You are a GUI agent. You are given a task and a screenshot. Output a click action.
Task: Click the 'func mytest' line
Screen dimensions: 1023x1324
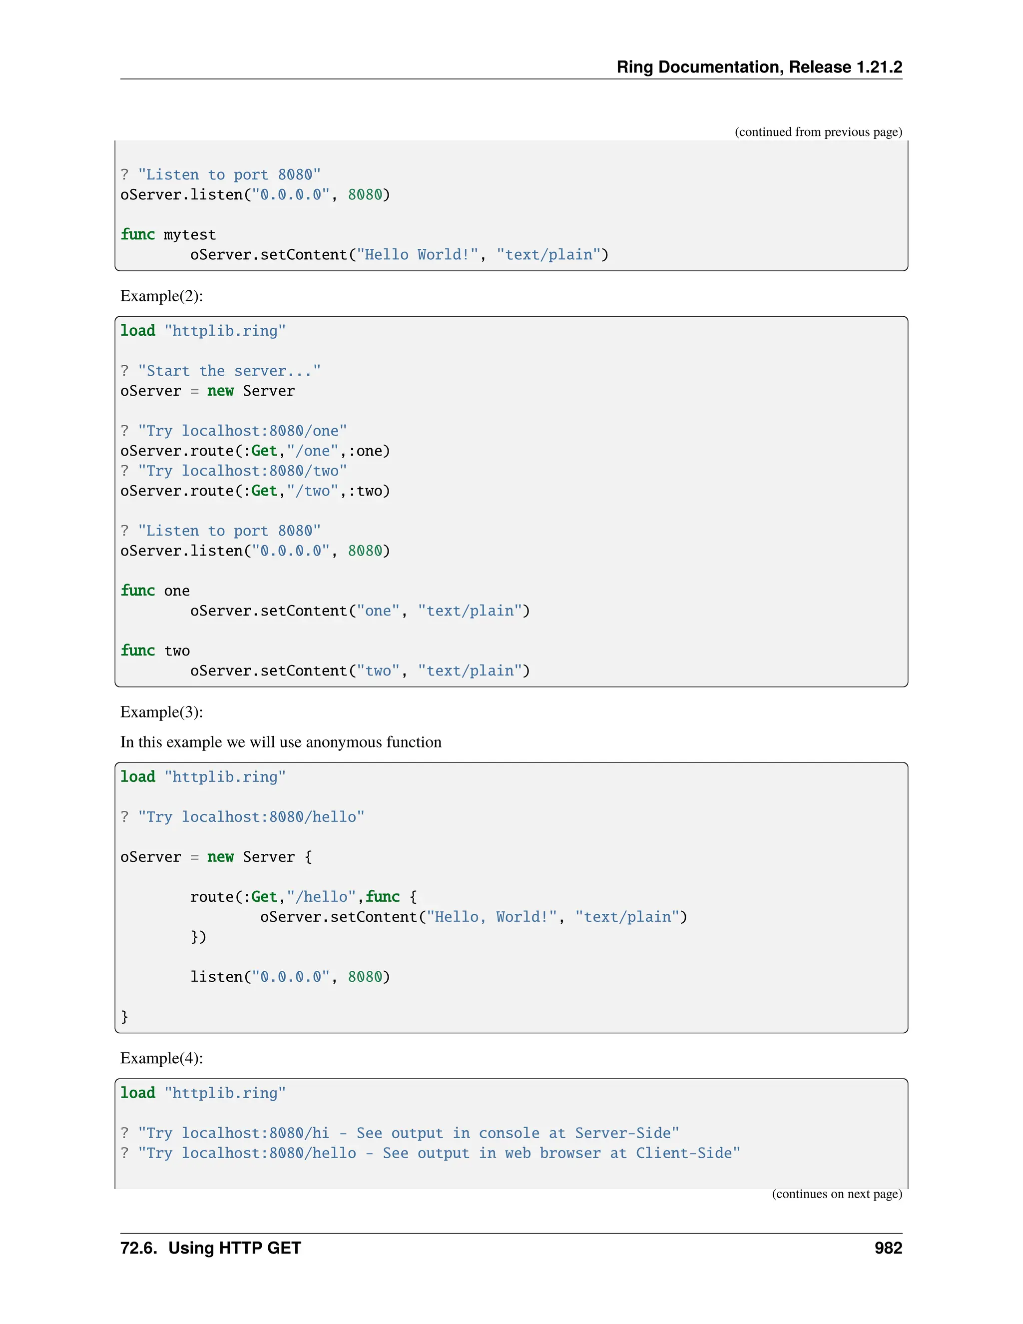[168, 235]
